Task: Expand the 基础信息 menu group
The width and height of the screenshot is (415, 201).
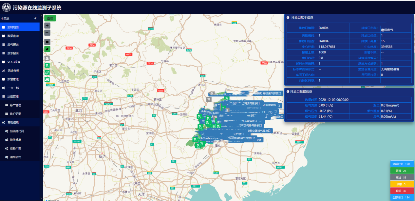Action: pos(20,122)
